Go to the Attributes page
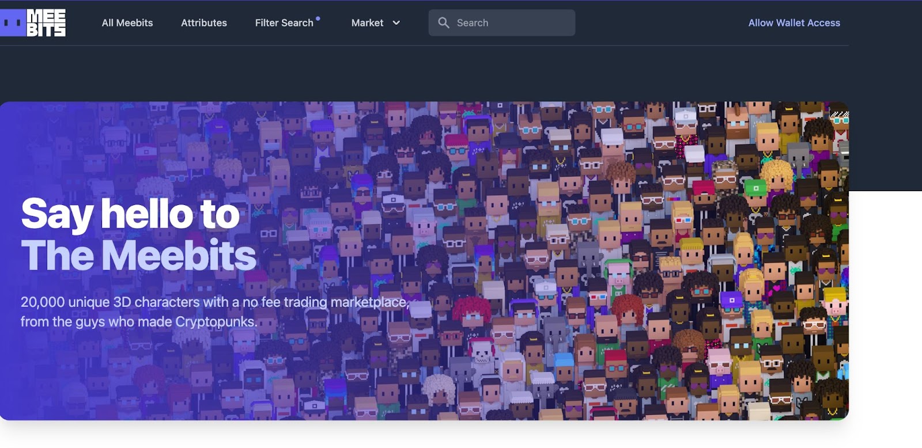The image size is (922, 448). pyautogui.click(x=204, y=23)
